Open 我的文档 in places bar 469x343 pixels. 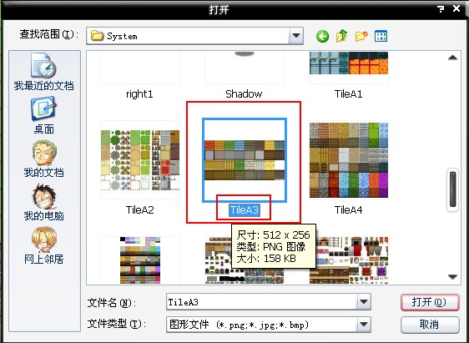point(43,159)
